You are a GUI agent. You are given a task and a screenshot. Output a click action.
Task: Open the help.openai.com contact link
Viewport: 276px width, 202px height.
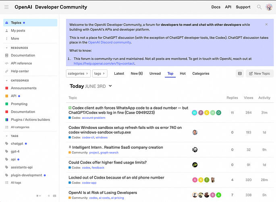(x=104, y=63)
